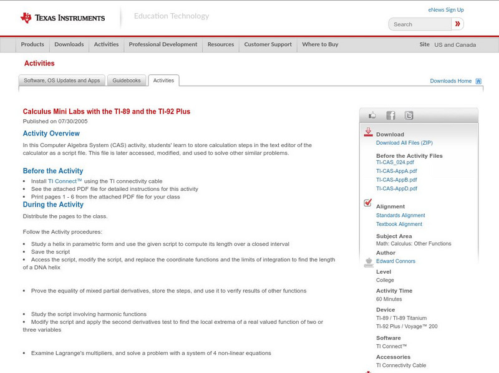Click TI-89 / TI-89 Titanium device text

401,318
